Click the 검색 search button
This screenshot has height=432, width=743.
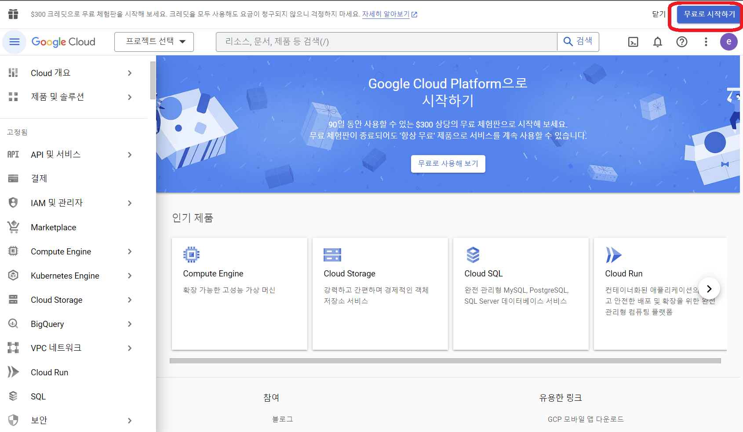click(x=578, y=41)
